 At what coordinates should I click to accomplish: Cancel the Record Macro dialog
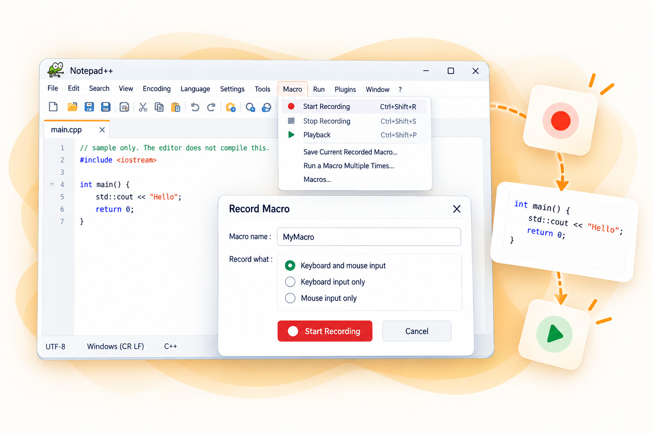[x=417, y=331]
